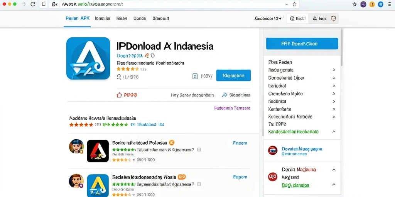Click the browser address bar
The height and width of the screenshot is (197, 395).
click(174, 4)
